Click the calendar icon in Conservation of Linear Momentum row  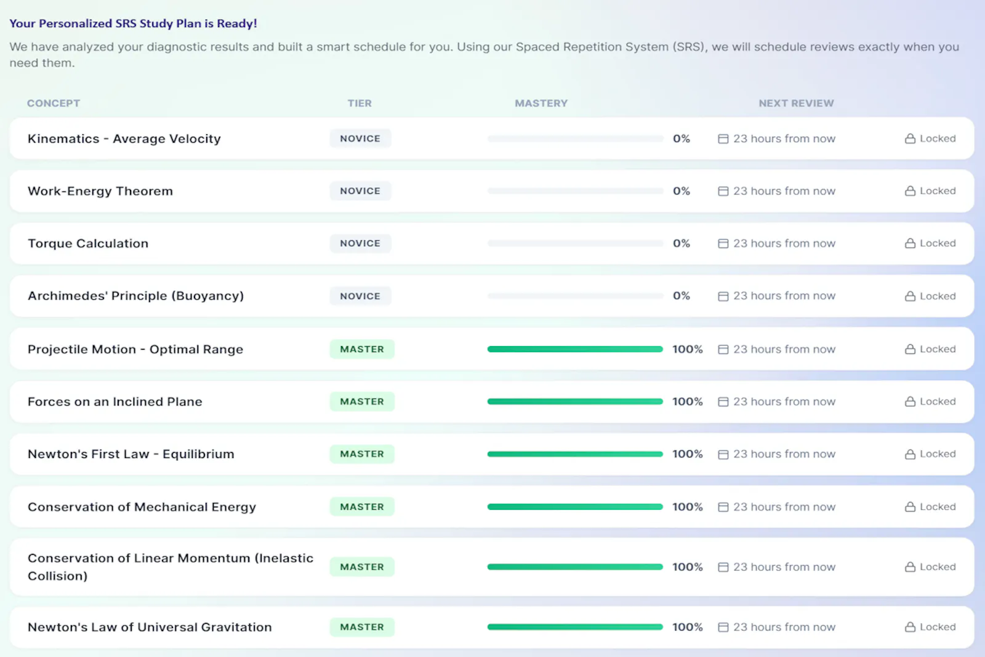pos(723,567)
